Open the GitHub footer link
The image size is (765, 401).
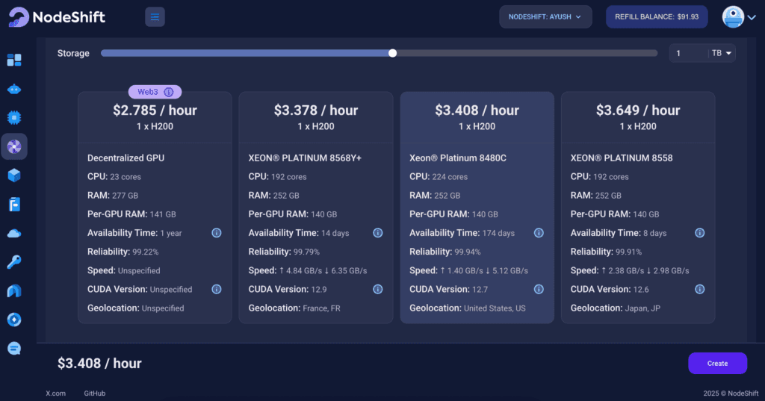click(x=94, y=393)
